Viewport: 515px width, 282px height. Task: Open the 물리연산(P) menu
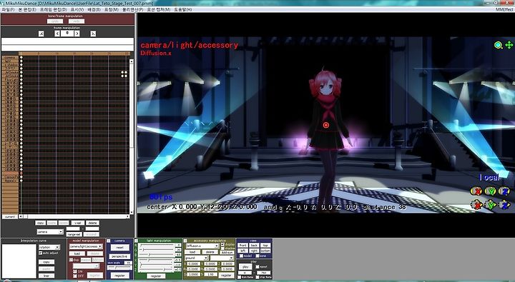point(133,9)
